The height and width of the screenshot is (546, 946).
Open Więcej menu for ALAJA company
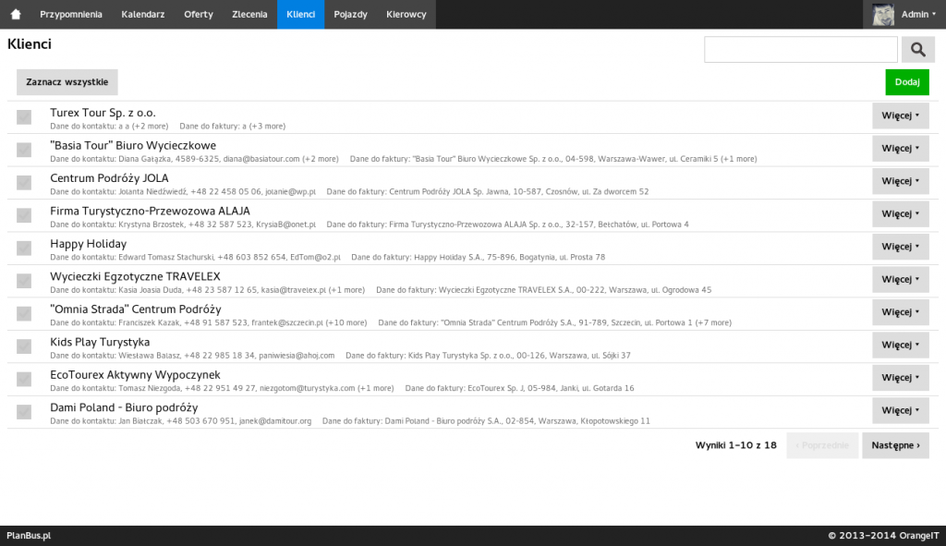pos(900,213)
